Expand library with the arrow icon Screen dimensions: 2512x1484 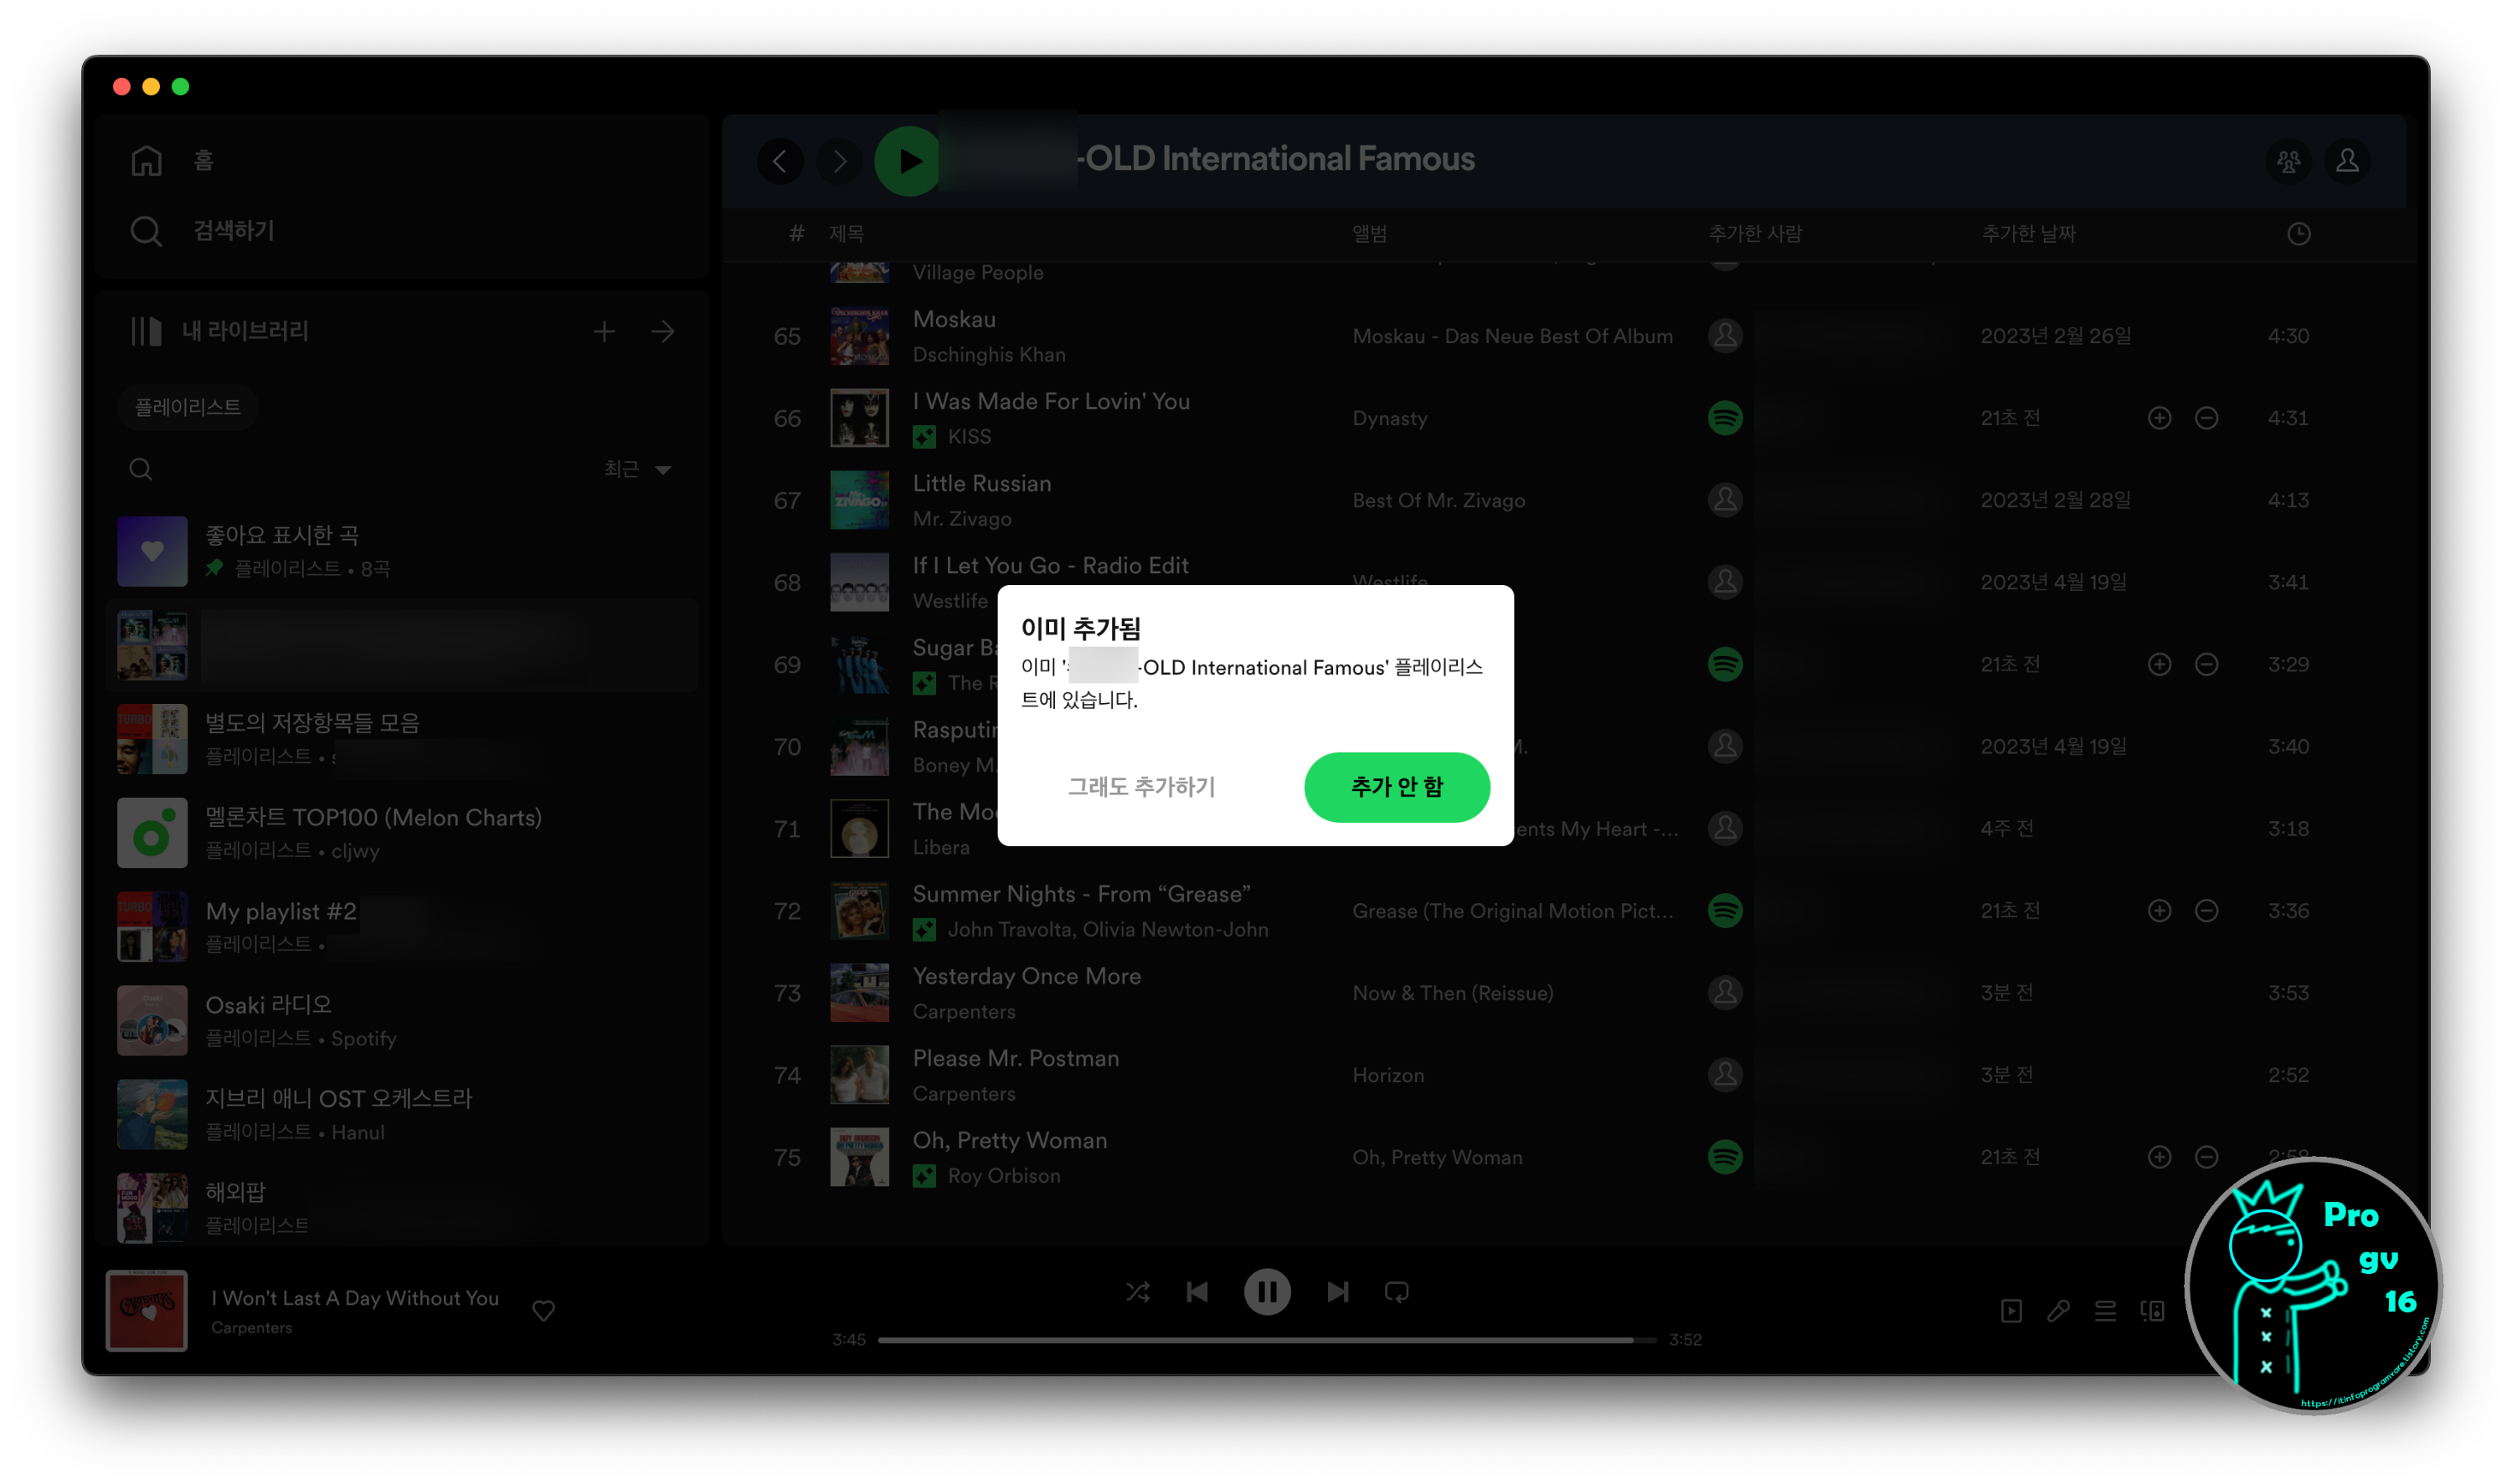click(662, 331)
